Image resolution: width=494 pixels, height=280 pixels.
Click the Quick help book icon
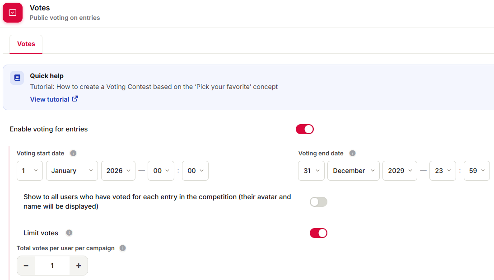17,78
